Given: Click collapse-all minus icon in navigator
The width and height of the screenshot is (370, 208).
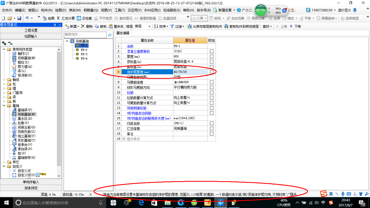Looking at the screenshot, I should [10, 43].
